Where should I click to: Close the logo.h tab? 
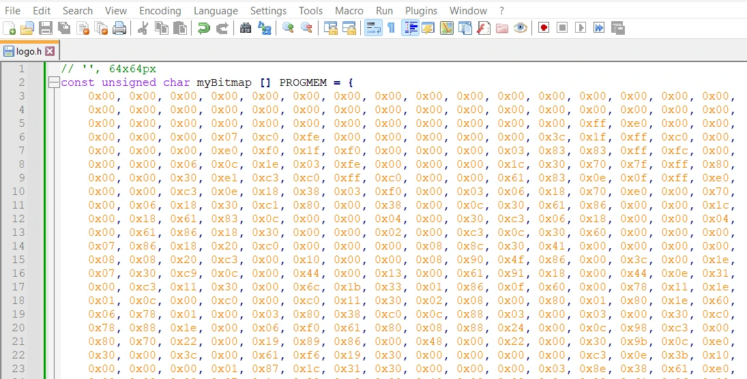pyautogui.click(x=50, y=51)
